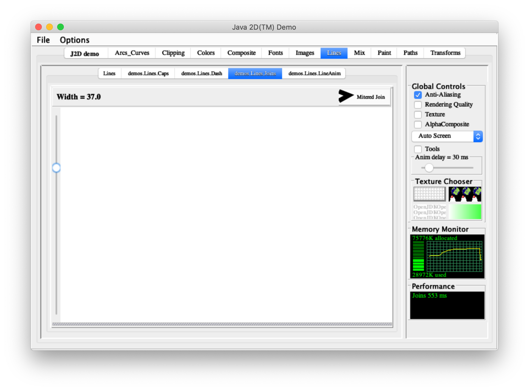
Task: Switch to the Transforms tab
Action: click(445, 53)
